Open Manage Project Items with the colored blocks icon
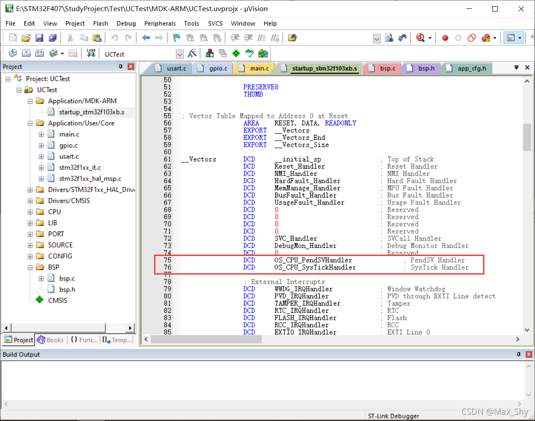 coord(210,53)
